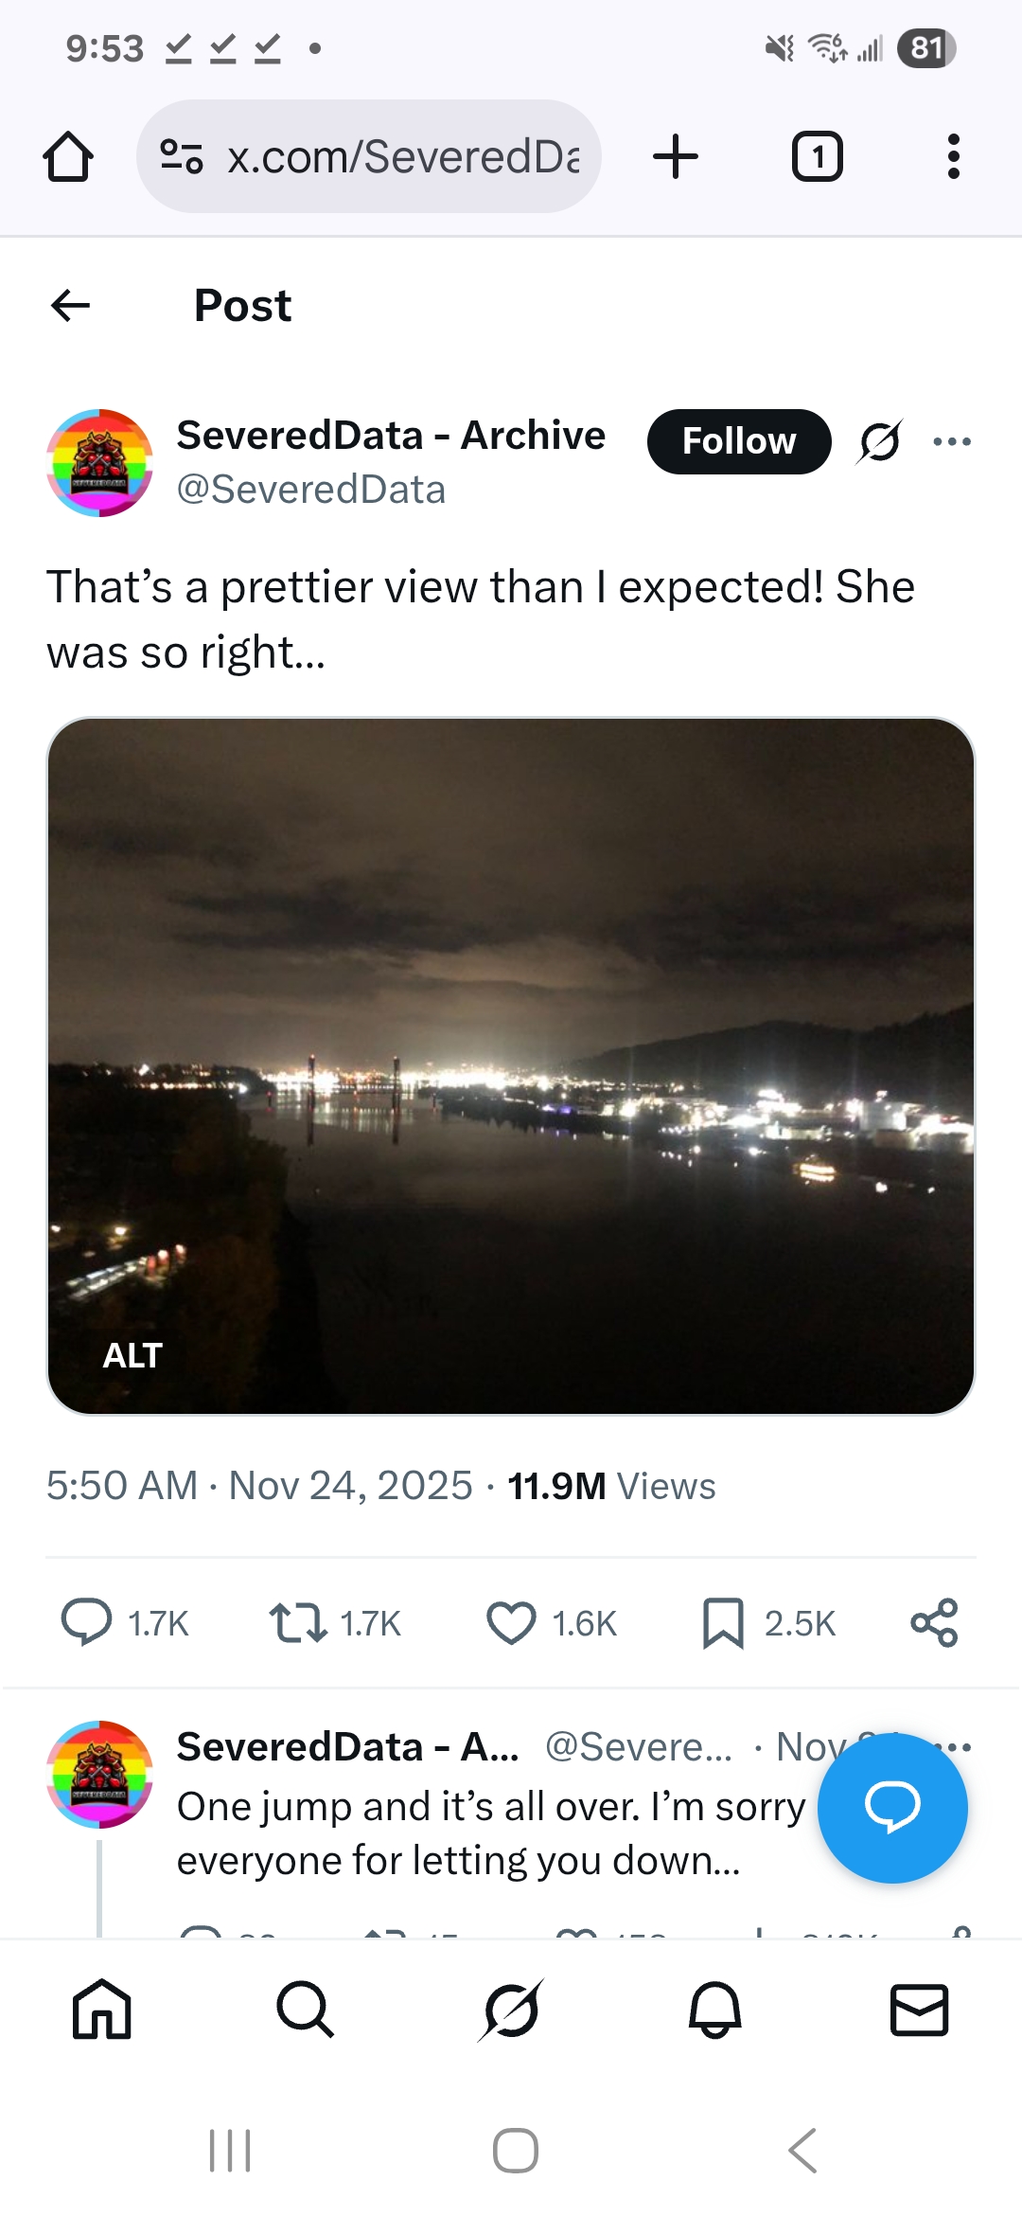Viewport: 1022px width, 2216px height.
Task: Show the image ALT description
Action: (x=132, y=1355)
